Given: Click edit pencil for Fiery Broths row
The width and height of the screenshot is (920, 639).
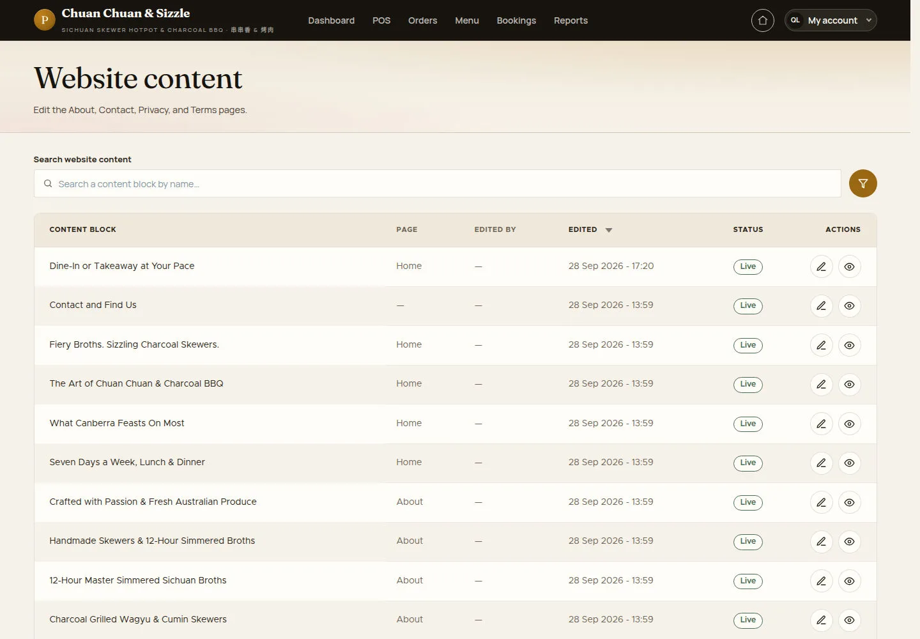Looking at the screenshot, I should pos(821,345).
